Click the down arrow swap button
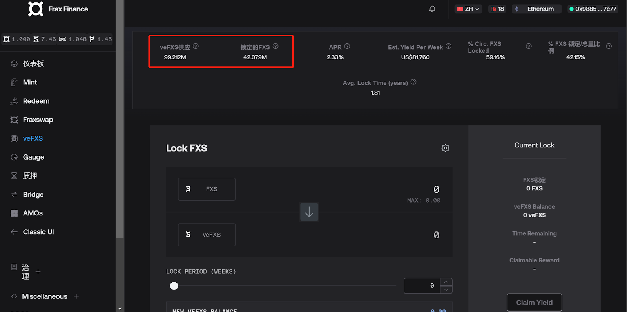Viewport: 627px width, 312px height. 309,212
